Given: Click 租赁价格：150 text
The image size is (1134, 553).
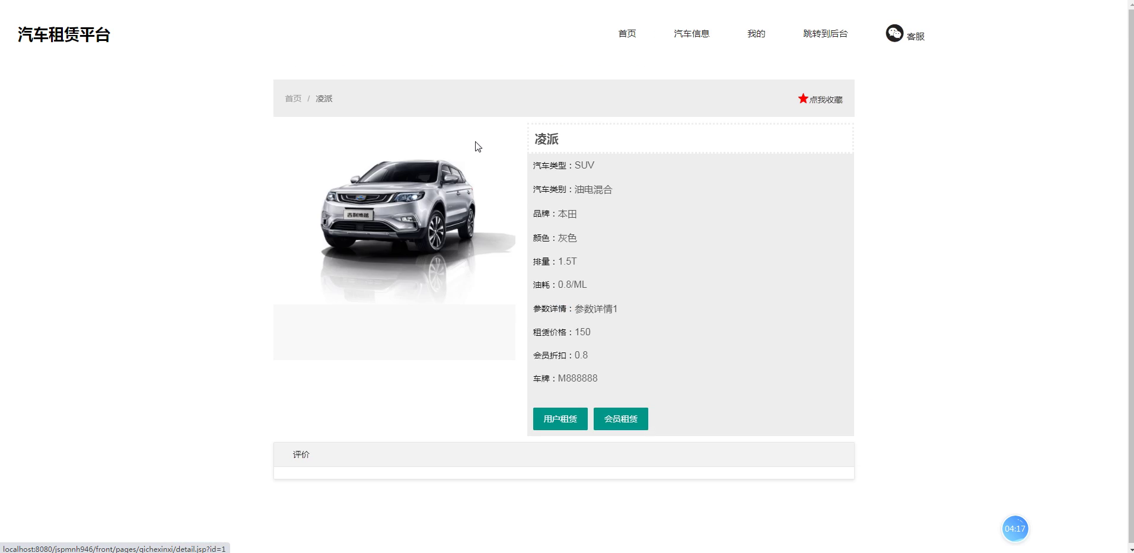Looking at the screenshot, I should pyautogui.click(x=562, y=332).
